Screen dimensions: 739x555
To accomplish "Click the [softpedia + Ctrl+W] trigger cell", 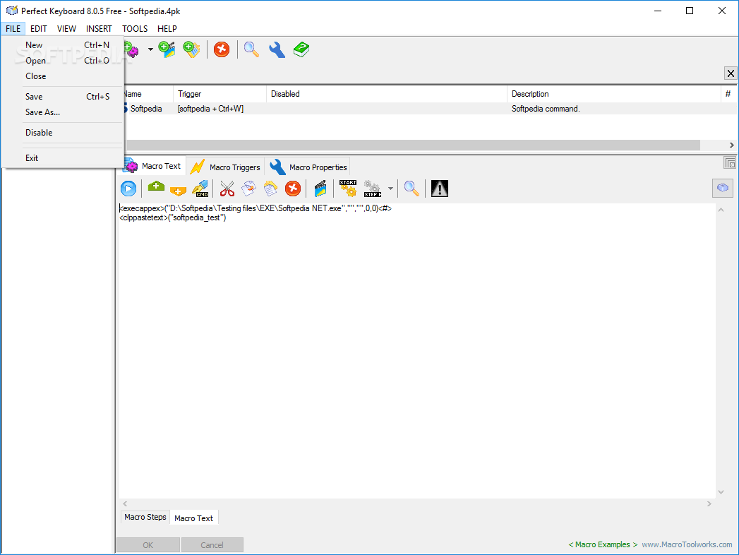I will click(210, 109).
